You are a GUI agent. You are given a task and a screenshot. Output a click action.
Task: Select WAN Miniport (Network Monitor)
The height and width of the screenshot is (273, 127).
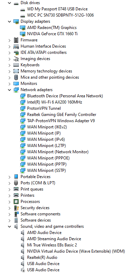pyautogui.click(x=58, y=152)
